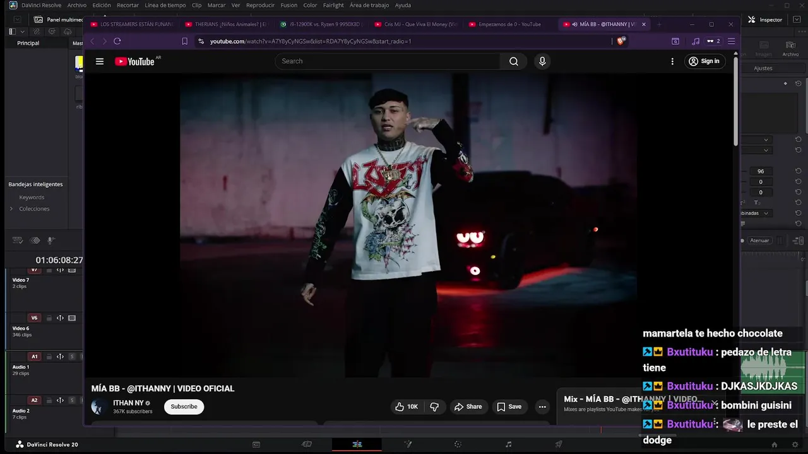Open the browser media playlist icon
This screenshot has width=808, height=454.
coord(696,41)
